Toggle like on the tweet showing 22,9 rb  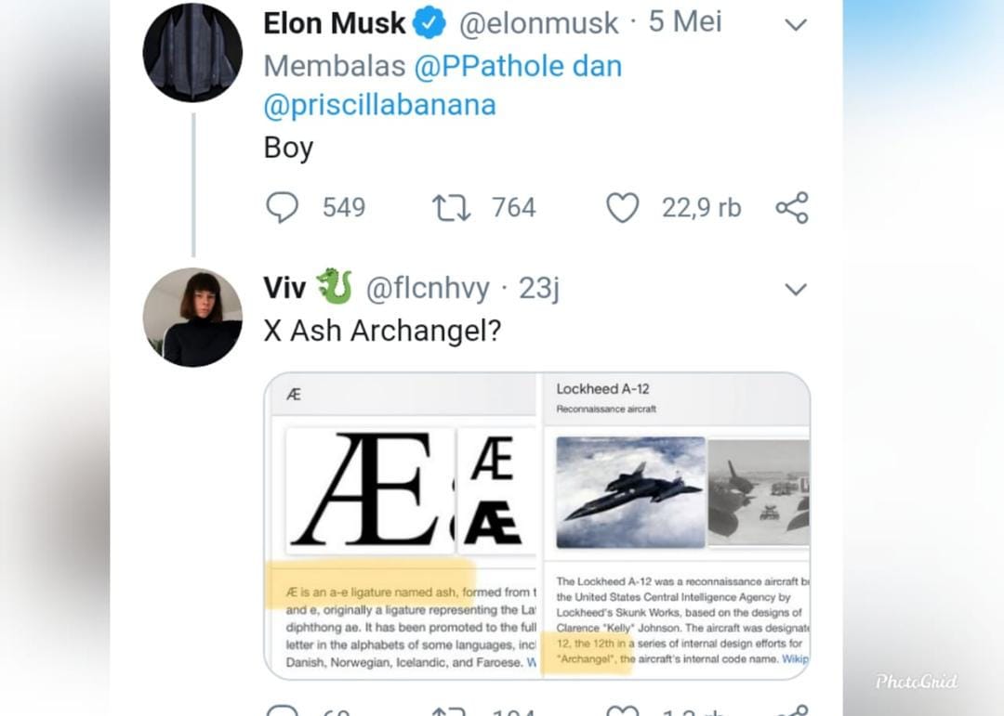click(x=623, y=207)
